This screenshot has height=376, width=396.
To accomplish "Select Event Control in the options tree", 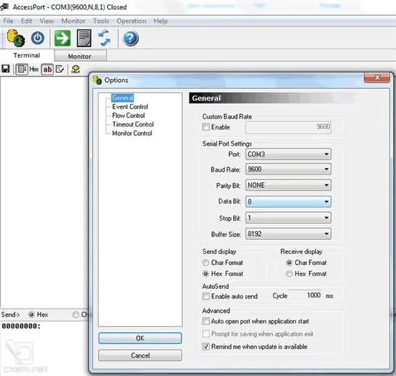I will point(130,107).
